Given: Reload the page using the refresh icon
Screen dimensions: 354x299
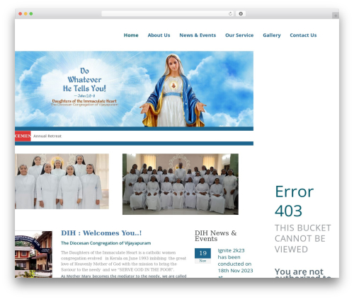Looking at the screenshot, I should coord(230,14).
